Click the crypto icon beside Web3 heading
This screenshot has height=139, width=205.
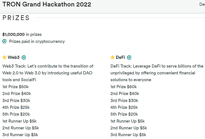[x=24, y=57]
